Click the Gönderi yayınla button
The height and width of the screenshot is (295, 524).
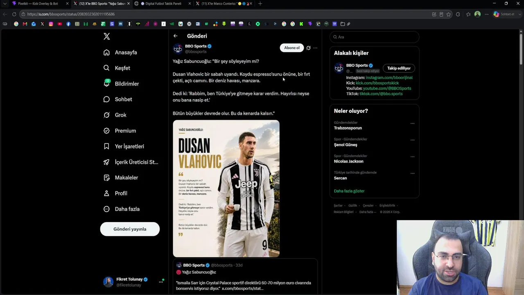pyautogui.click(x=130, y=229)
